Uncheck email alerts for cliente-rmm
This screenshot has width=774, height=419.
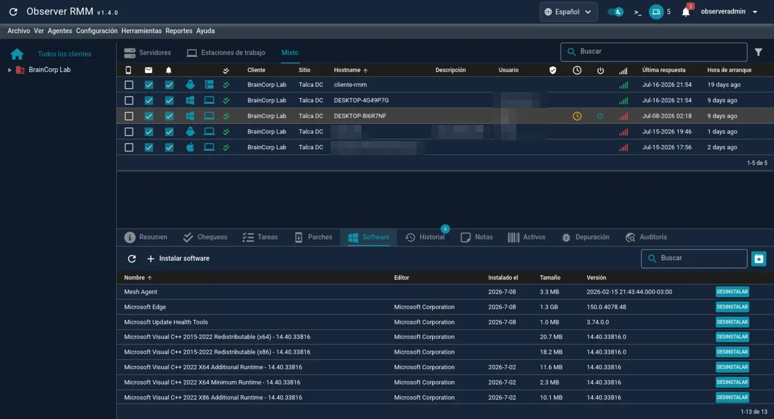149,85
